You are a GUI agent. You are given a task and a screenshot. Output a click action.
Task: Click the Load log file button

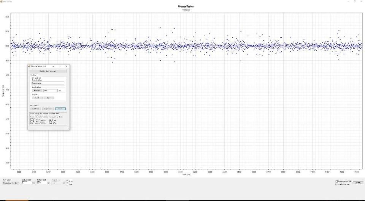37,98
